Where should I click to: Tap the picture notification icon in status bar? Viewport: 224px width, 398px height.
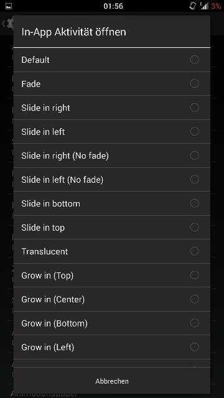pos(8,6)
